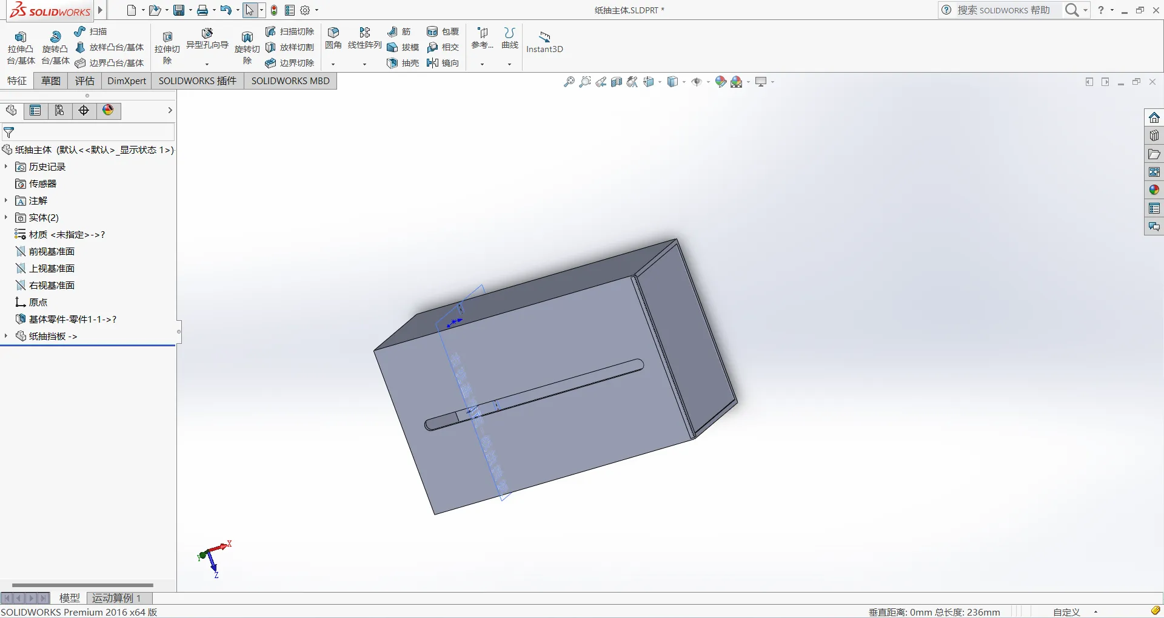Open the appearances color ball in task pane

tap(1154, 190)
